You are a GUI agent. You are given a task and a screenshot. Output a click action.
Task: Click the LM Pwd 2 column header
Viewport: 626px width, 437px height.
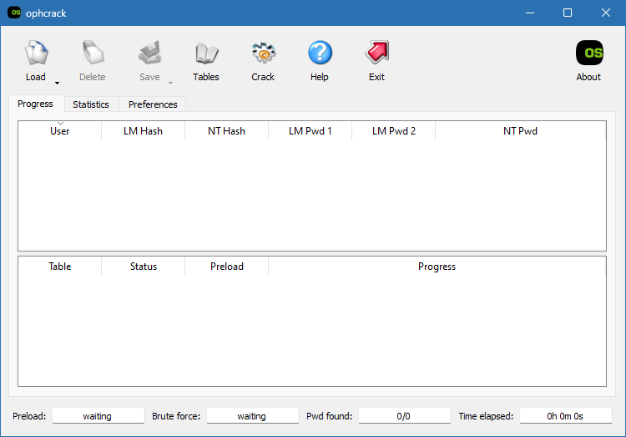[394, 130]
